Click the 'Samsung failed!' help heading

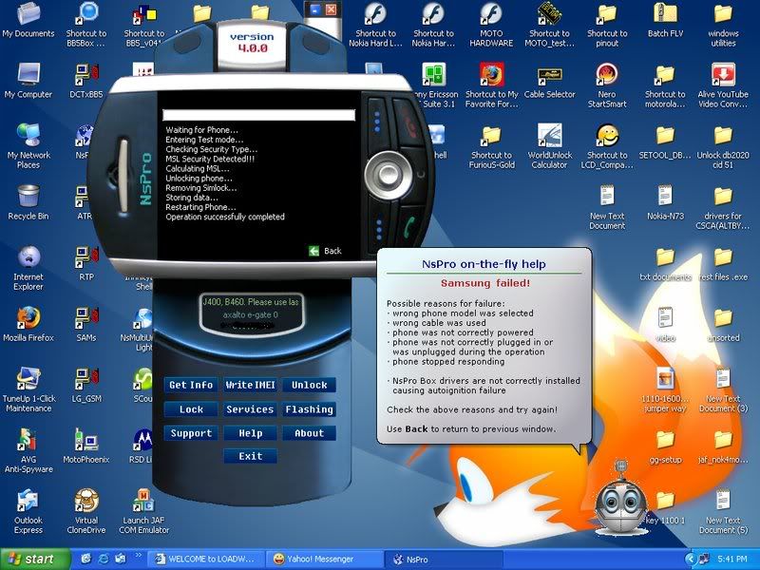pyautogui.click(x=485, y=283)
